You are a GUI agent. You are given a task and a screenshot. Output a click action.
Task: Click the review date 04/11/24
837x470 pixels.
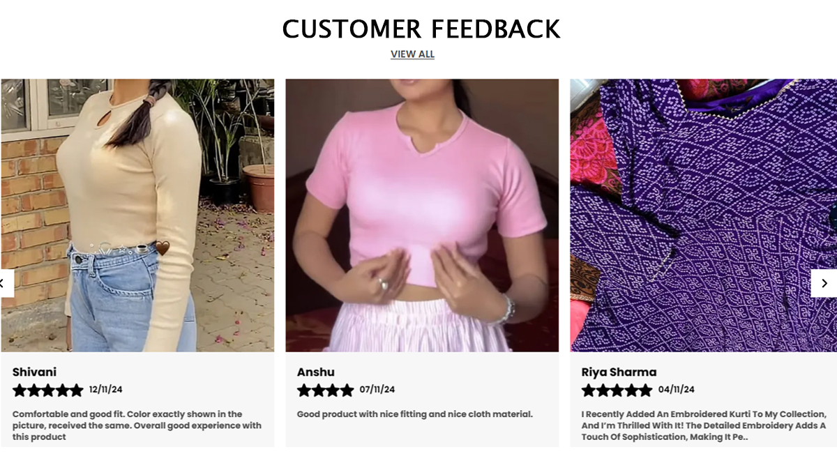(677, 390)
